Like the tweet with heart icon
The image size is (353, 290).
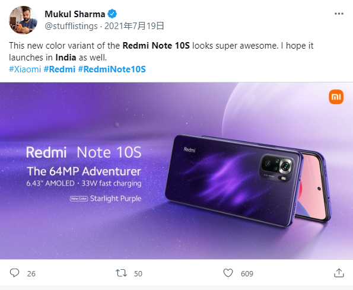click(x=228, y=273)
